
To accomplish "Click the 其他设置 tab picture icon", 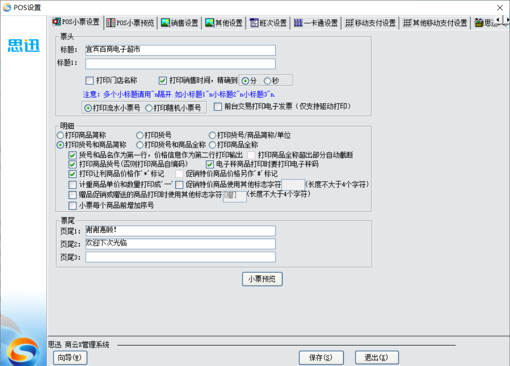I will click(209, 23).
